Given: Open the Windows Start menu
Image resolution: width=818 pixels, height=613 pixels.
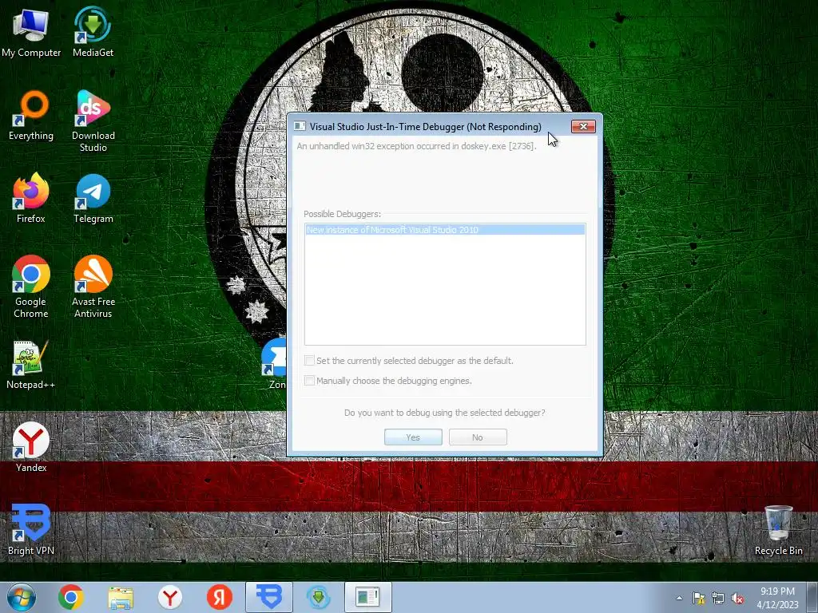Looking at the screenshot, I should 22,597.
